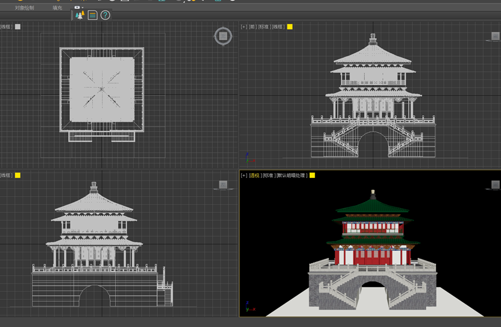The height and width of the screenshot is (327, 501).
Task: Open the [标准] menu in front viewport
Action: (x=264, y=27)
